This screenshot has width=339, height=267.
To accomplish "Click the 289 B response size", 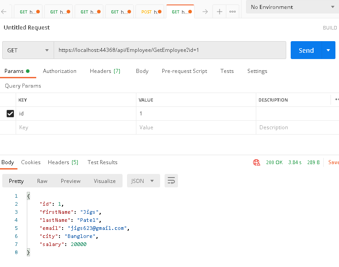I will (x=314, y=162).
